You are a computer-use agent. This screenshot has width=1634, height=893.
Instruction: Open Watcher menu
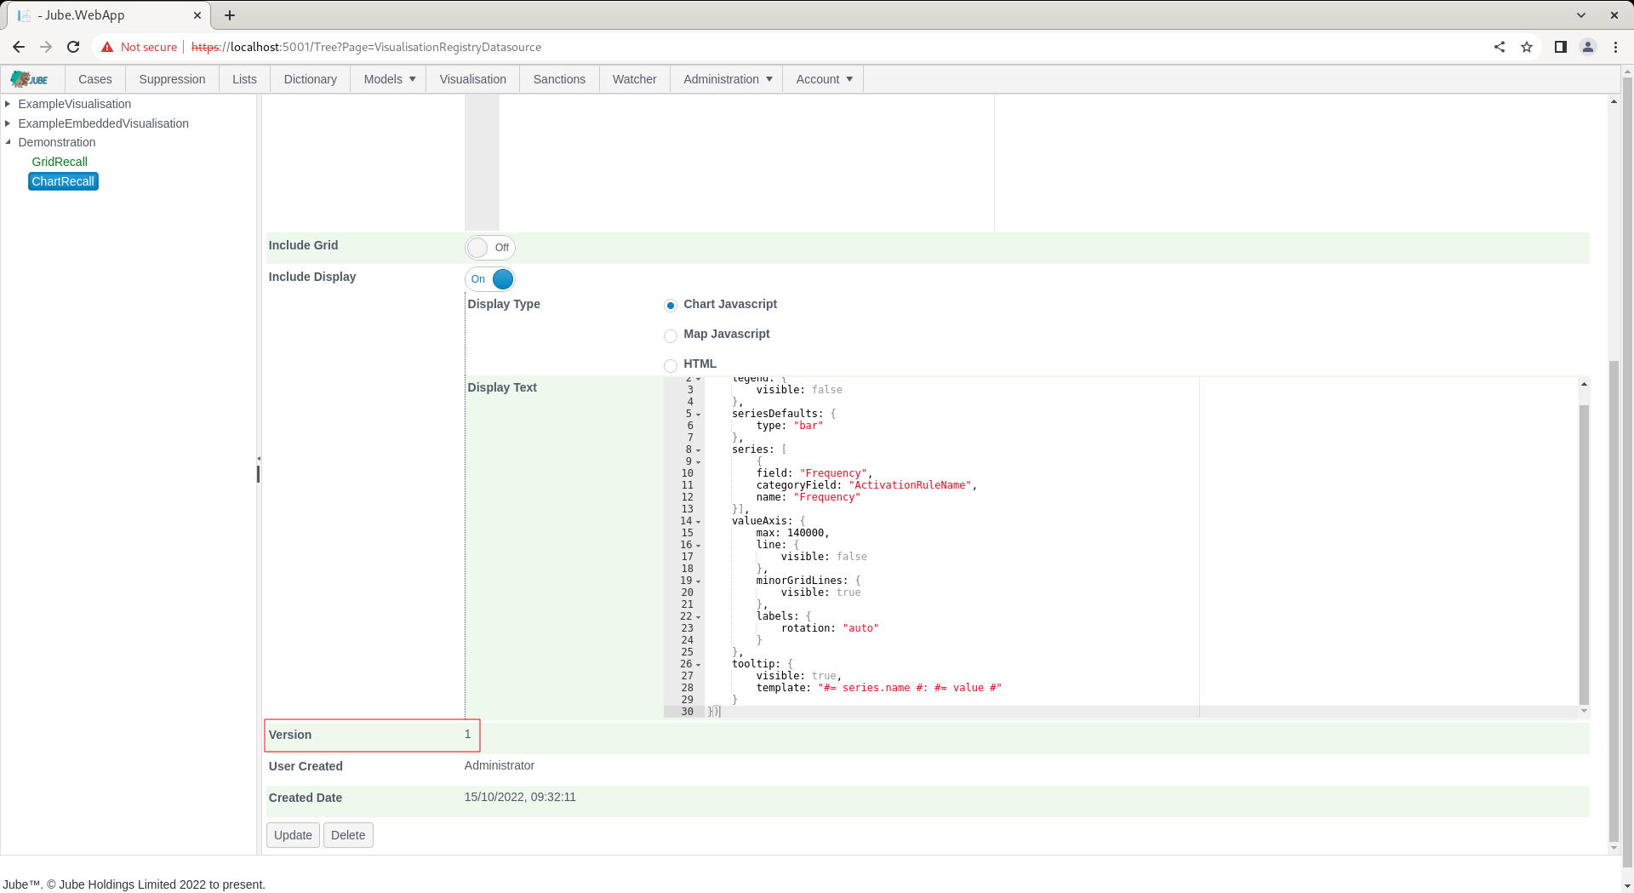click(x=634, y=79)
